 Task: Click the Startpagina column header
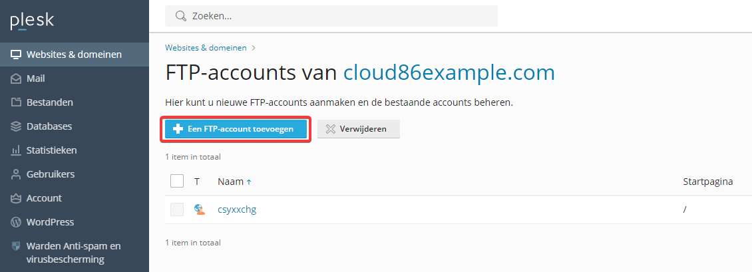[x=707, y=182]
